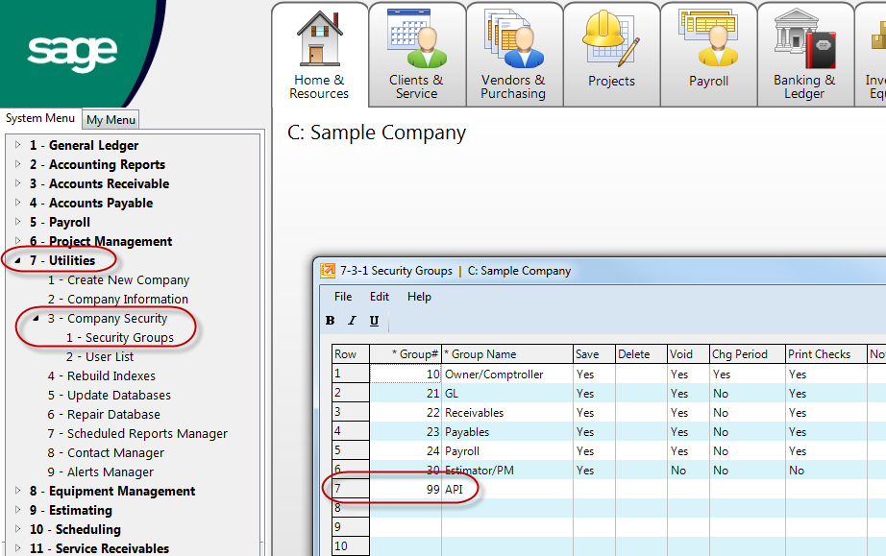Toggle bold formatting button
This screenshot has height=556, width=886.
(331, 321)
